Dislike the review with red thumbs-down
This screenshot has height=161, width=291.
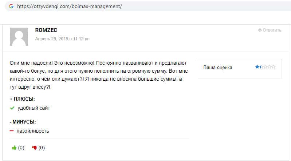click(35, 148)
